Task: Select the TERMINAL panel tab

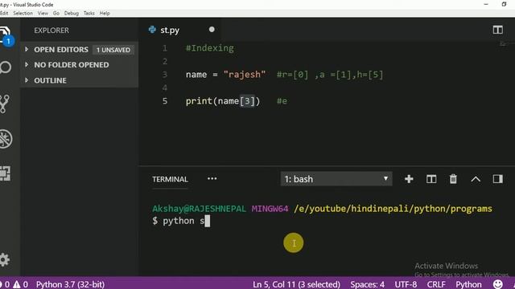Action: 170,179
